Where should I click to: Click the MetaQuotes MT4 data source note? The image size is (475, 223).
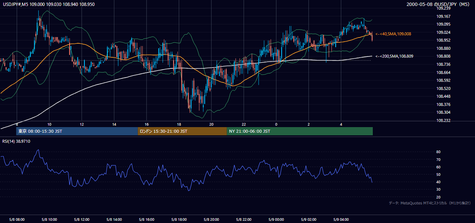point(430,203)
